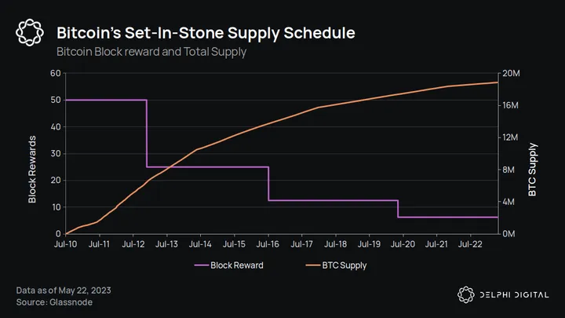Click the Jul-16 x-axis label
The width and height of the screenshot is (565, 318).
coord(268,245)
